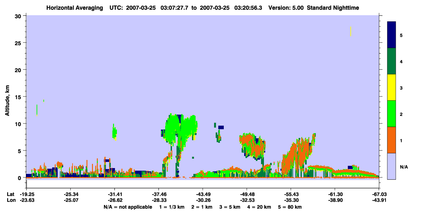Click longitude value -28.33
The height and width of the screenshot is (216, 421).
tap(159, 200)
